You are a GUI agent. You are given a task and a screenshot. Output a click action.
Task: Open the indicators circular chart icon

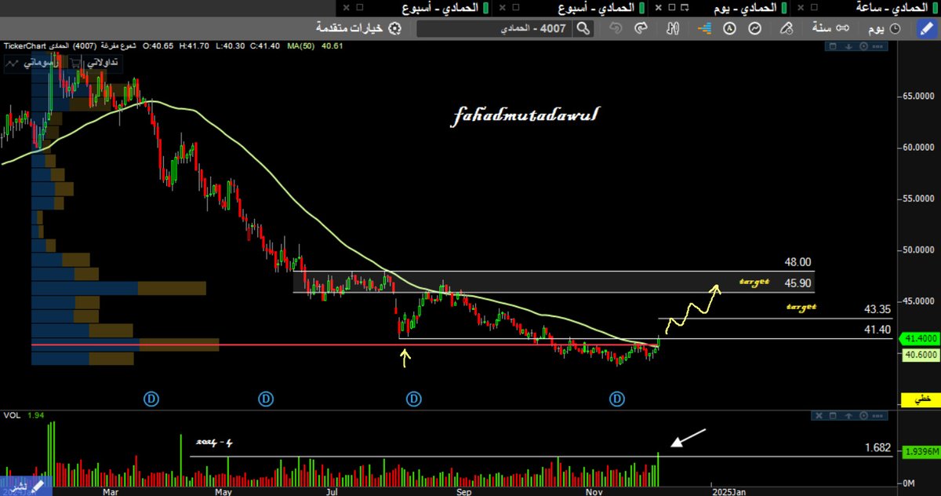755,28
